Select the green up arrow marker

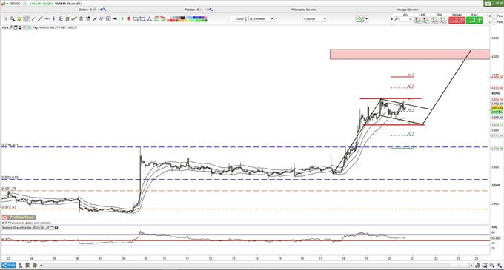pyautogui.click(x=122, y=19)
